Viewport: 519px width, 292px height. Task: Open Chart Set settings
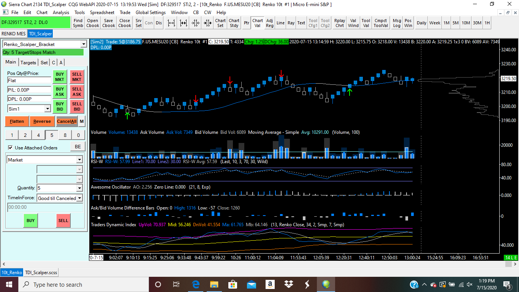pyautogui.click(x=220, y=23)
